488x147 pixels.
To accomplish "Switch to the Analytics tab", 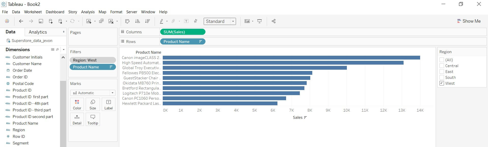I will click(38, 32).
